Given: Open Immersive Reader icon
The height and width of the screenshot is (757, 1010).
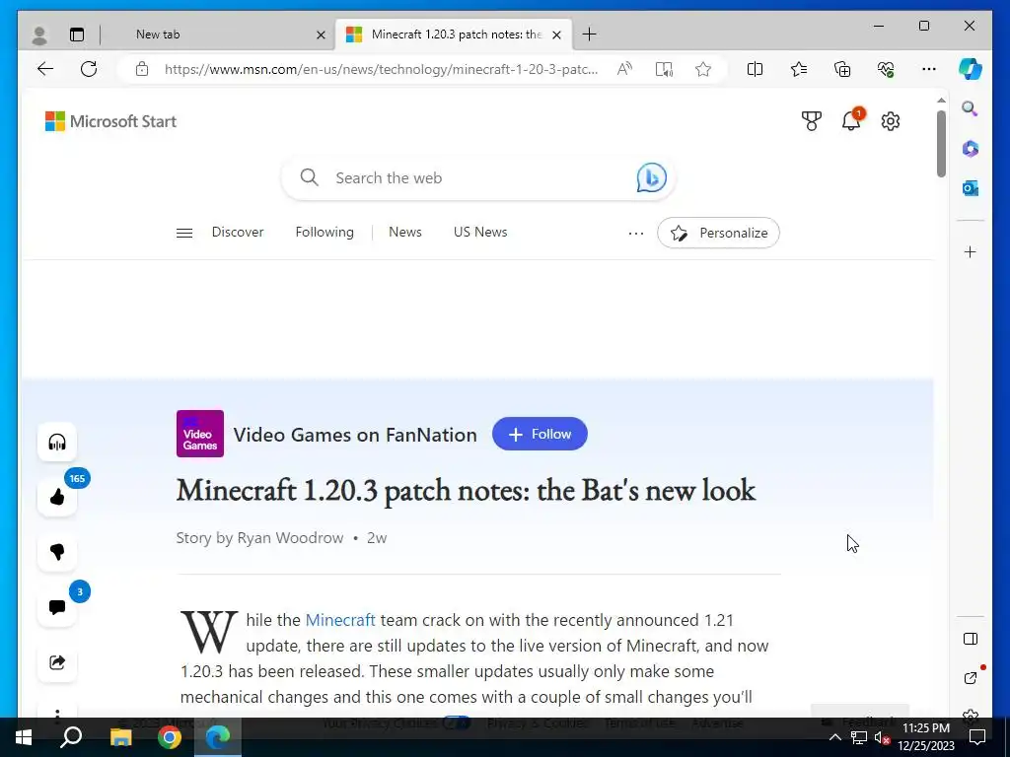Looking at the screenshot, I should click(x=664, y=69).
